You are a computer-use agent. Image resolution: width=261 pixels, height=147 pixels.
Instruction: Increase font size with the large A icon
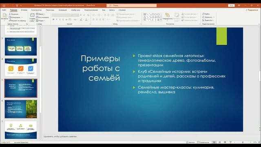coord(81,15)
